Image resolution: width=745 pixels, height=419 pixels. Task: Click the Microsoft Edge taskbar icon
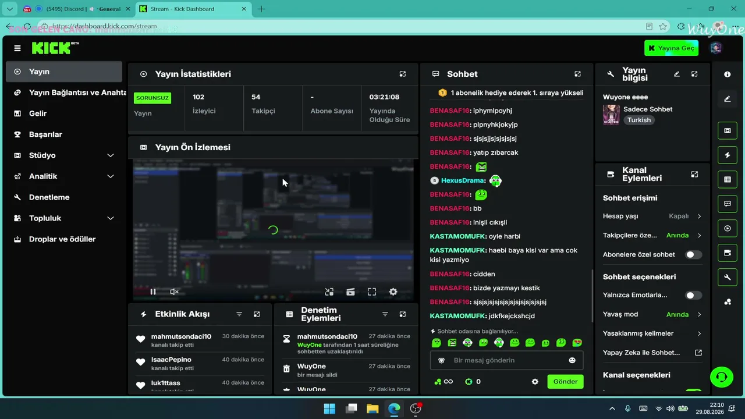point(394,409)
